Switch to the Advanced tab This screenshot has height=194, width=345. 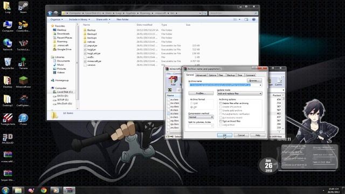pyautogui.click(x=201, y=75)
